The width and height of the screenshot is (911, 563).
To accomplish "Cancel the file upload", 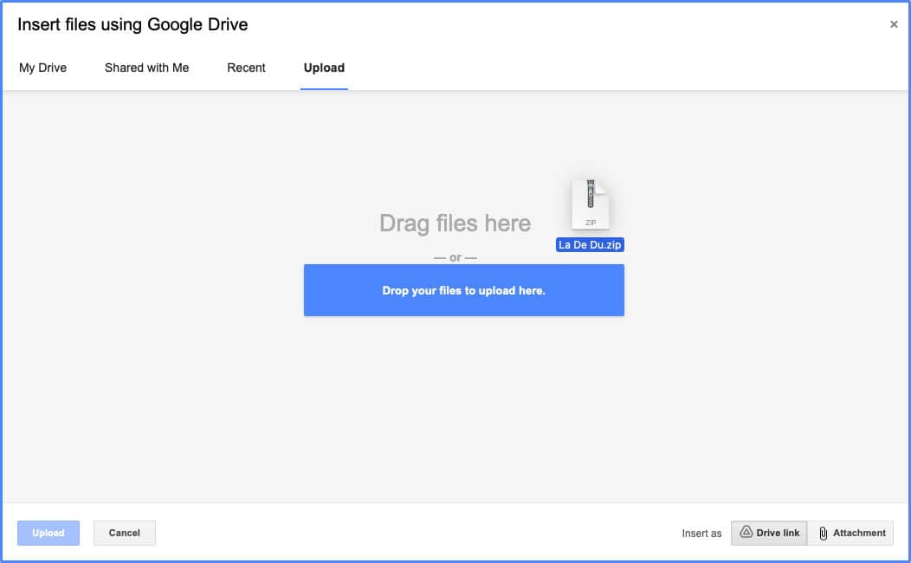I will coord(124,533).
